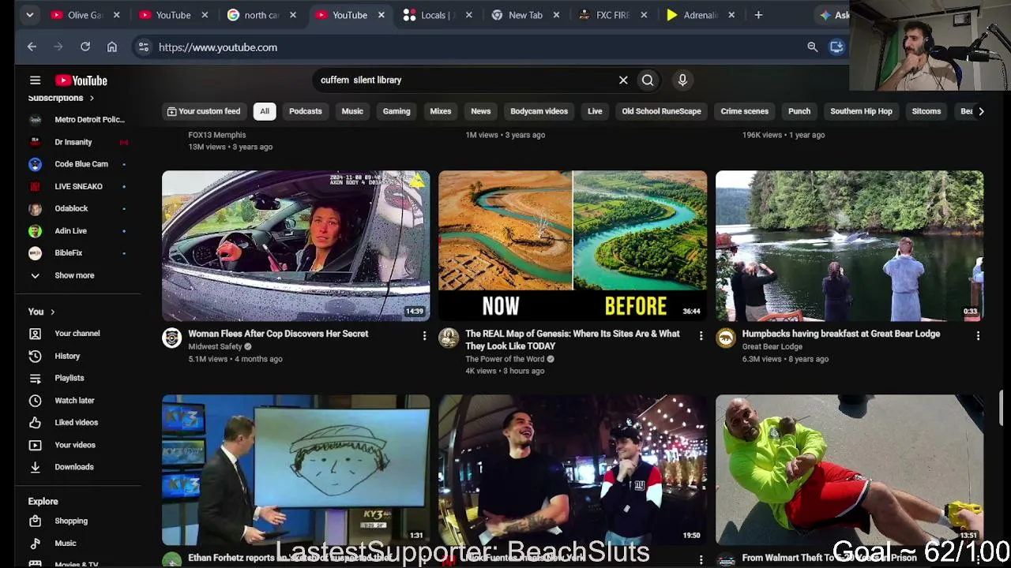
Task: Filter feed by Old School RuneScape
Action: (x=662, y=111)
